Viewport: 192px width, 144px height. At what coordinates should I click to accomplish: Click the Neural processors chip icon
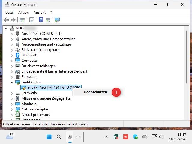(x=18, y=115)
